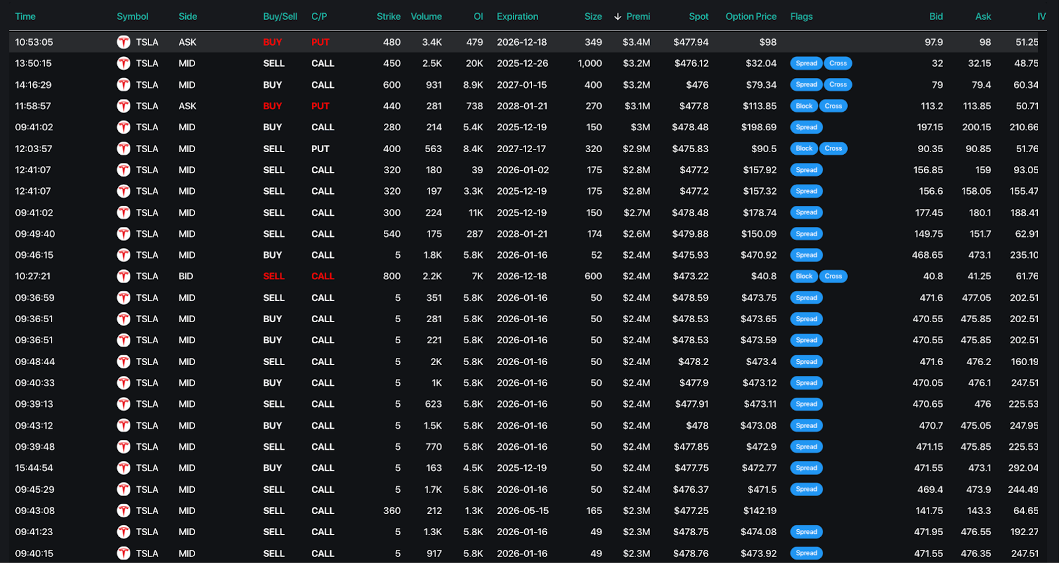Click the $198.69 option price cell
This screenshot has width=1059, height=563.
click(x=759, y=127)
